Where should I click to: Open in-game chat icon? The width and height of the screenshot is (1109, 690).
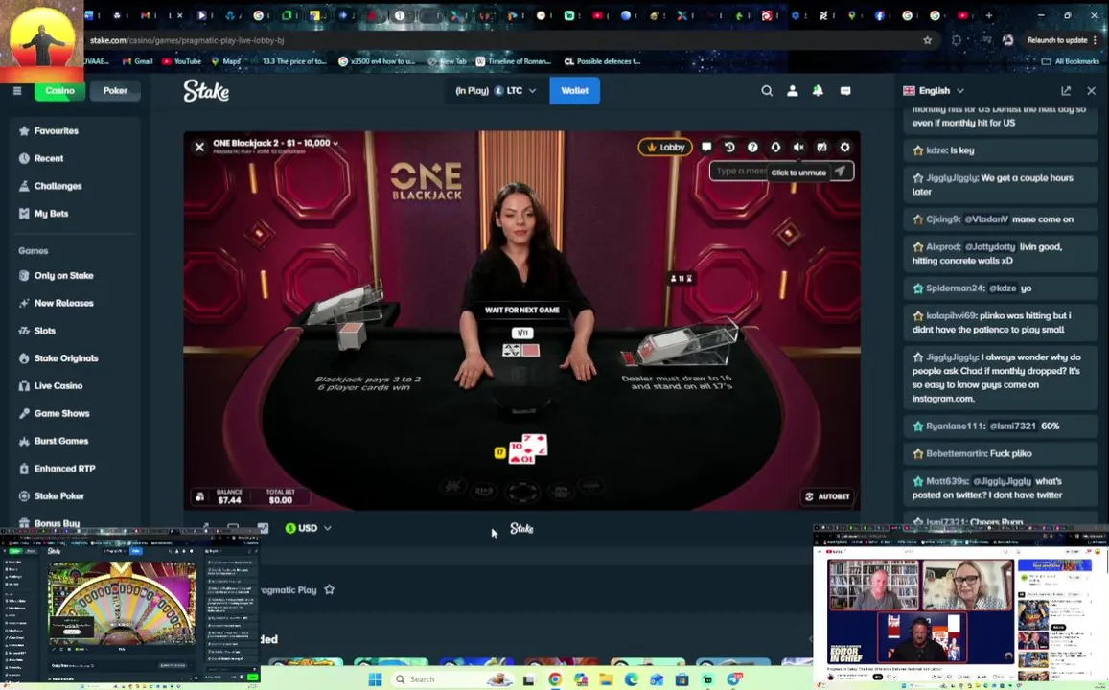click(x=706, y=147)
